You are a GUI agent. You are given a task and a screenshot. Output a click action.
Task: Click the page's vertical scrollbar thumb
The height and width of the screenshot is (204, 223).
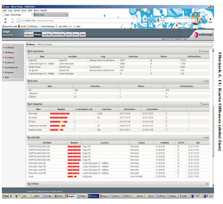(213, 131)
